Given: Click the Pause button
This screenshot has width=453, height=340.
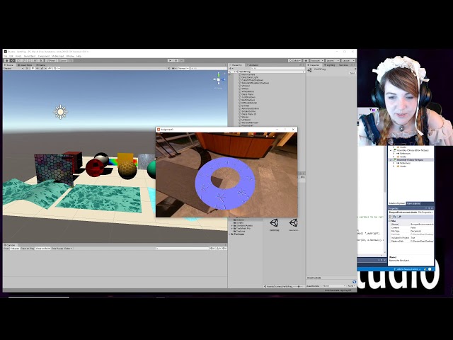Looking at the screenshot, I should (x=176, y=60).
